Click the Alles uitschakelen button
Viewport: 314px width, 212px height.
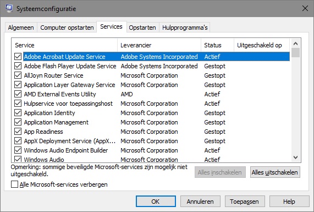click(275, 172)
